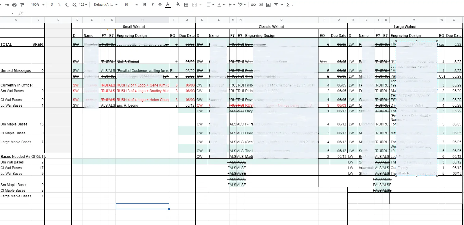Viewport: 464px width, 225px height.
Task: Select the "TOTAL" cell
Action: point(16,42)
